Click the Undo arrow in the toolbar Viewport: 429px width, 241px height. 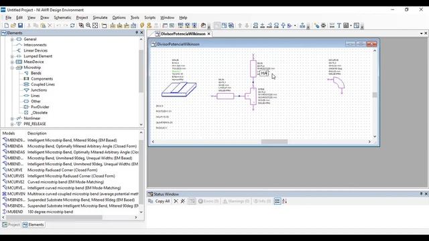pyautogui.click(x=58, y=25)
